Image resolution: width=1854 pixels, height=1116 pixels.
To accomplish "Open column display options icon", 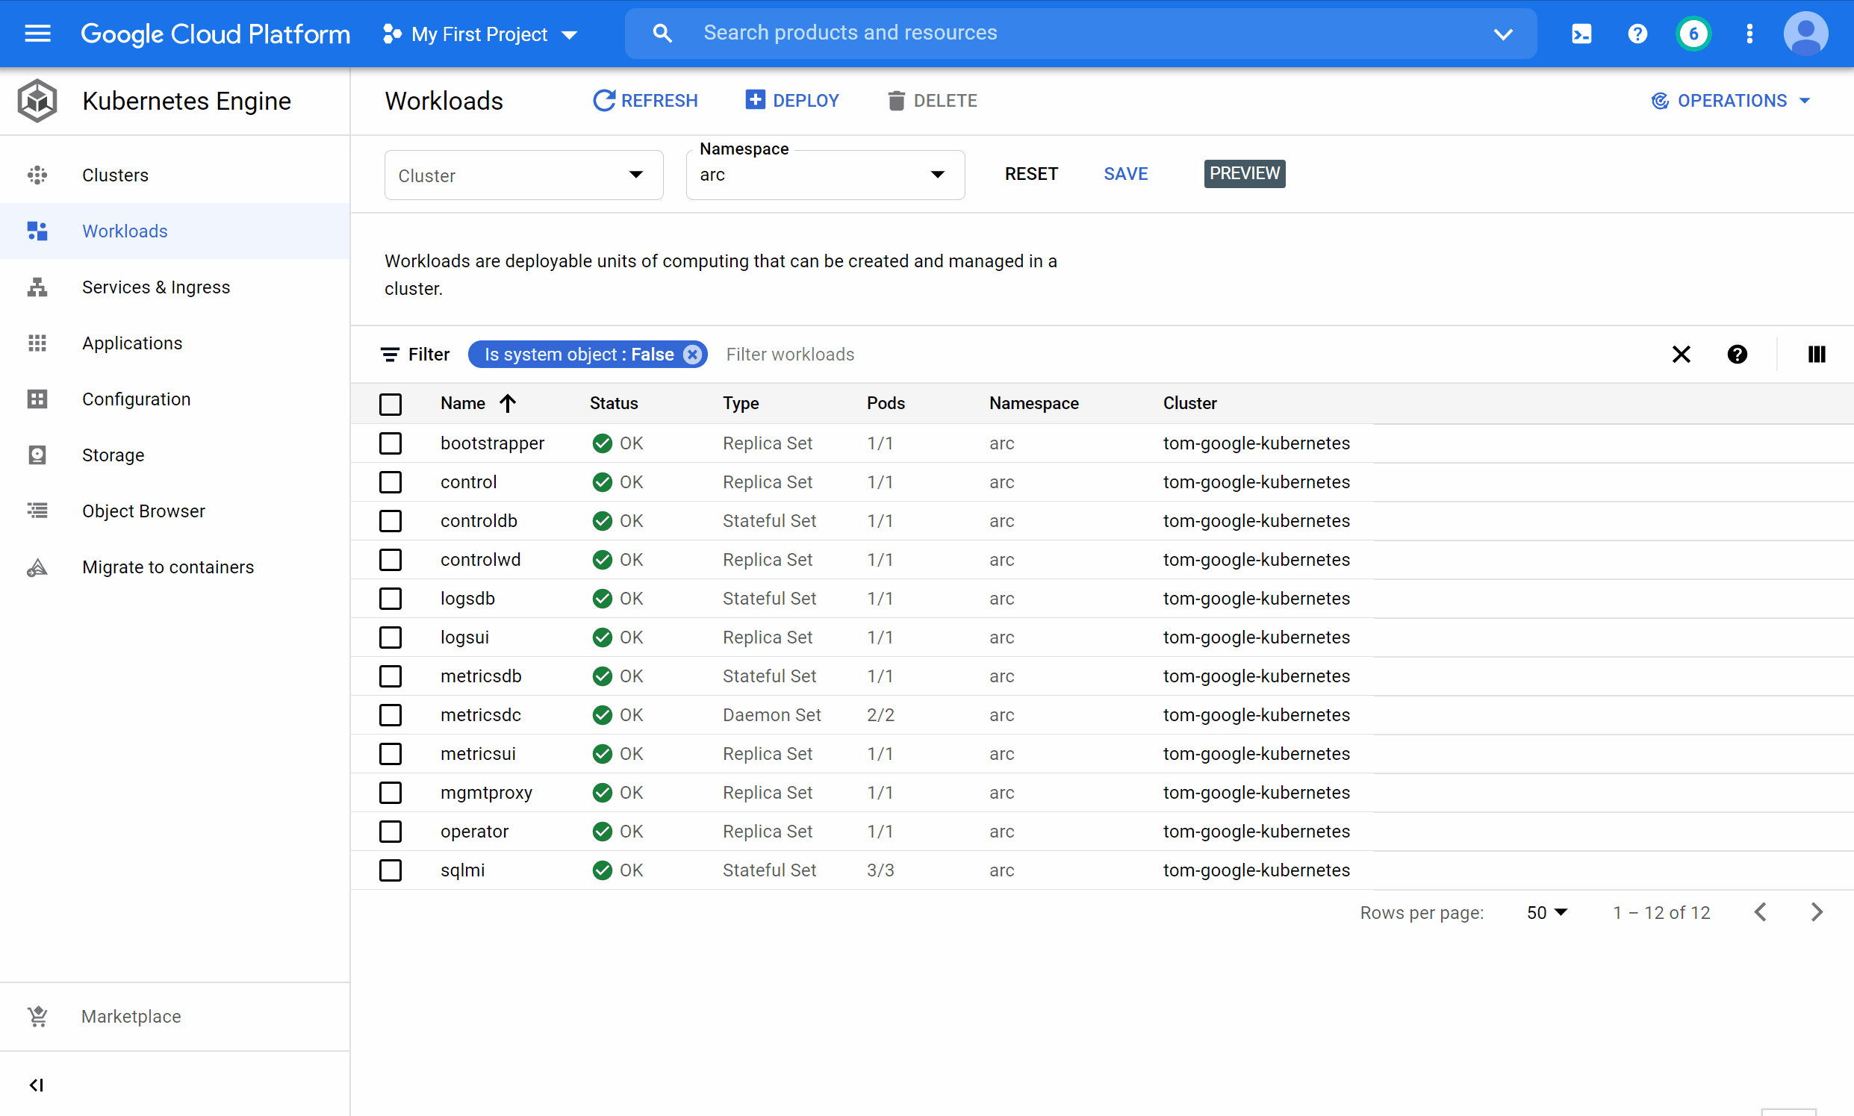I will point(1816,354).
